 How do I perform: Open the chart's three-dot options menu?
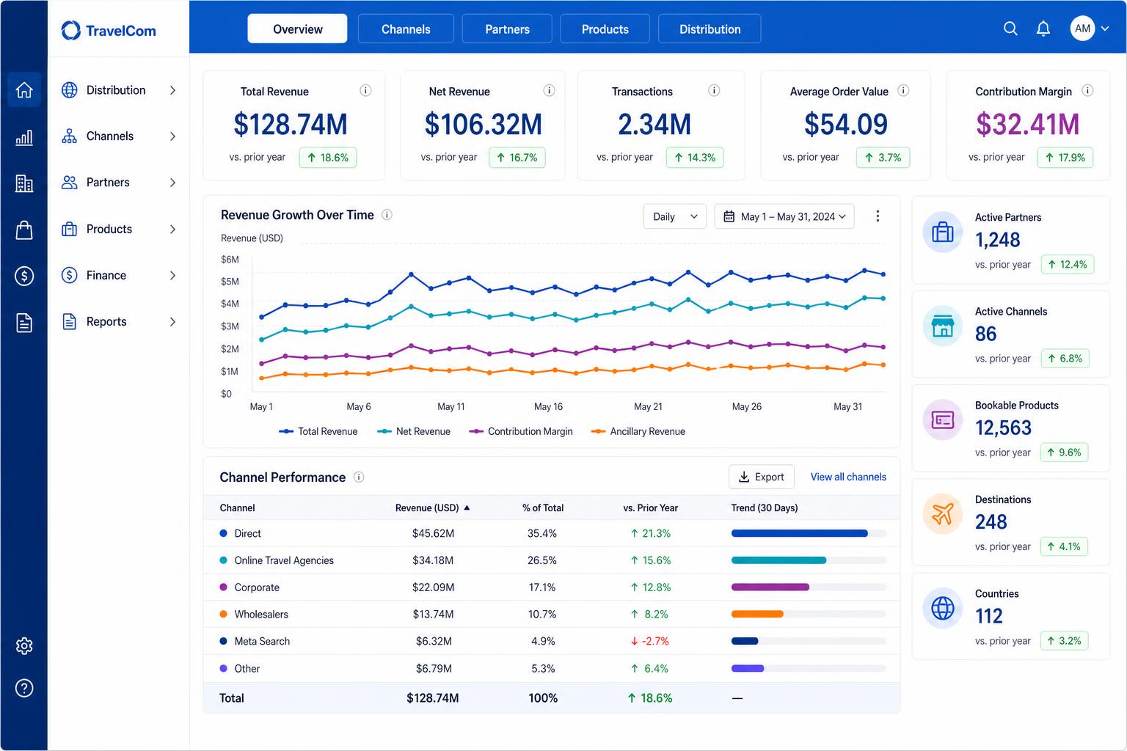(x=878, y=216)
